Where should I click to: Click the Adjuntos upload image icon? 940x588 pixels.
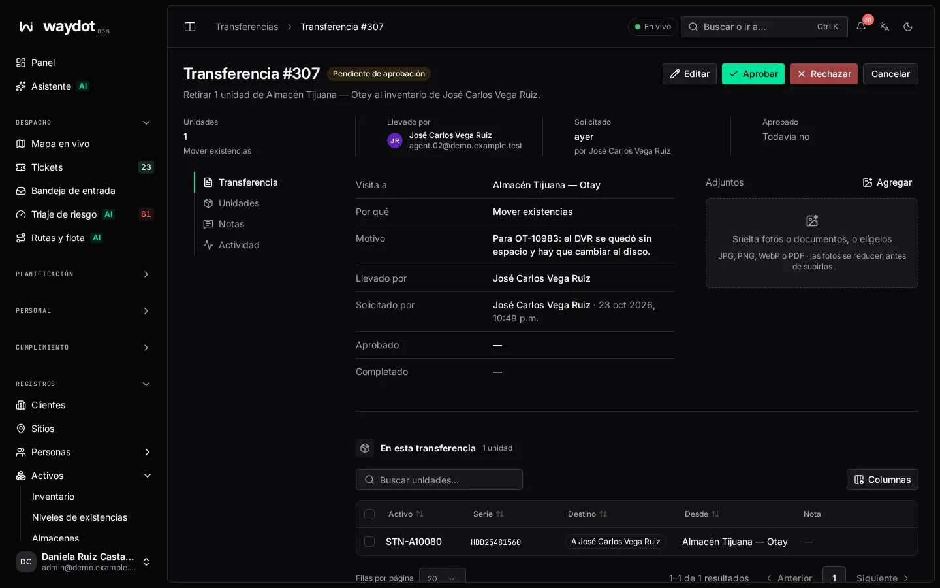point(812,221)
